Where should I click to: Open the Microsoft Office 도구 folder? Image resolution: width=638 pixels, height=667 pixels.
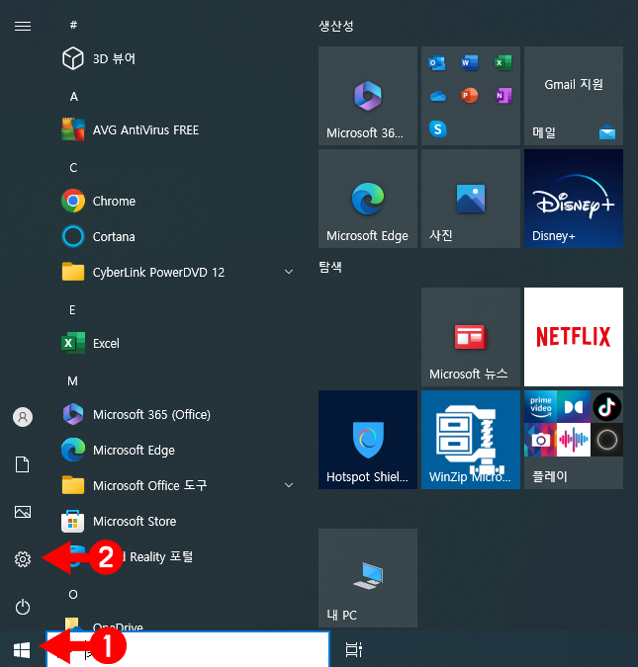click(135, 485)
